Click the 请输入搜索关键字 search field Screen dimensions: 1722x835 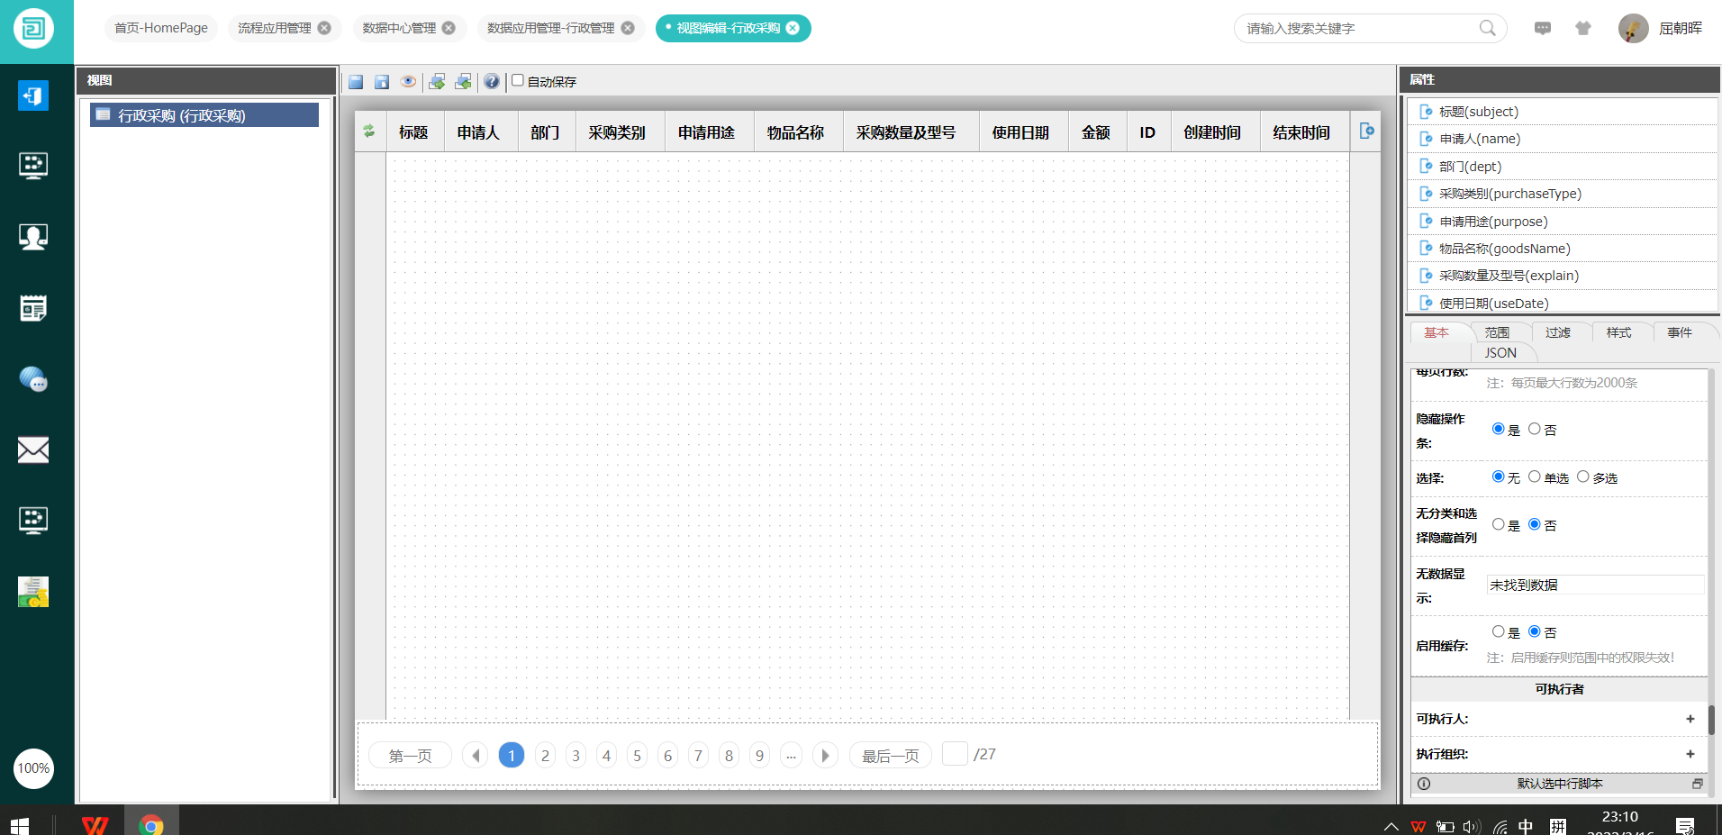(x=1360, y=29)
